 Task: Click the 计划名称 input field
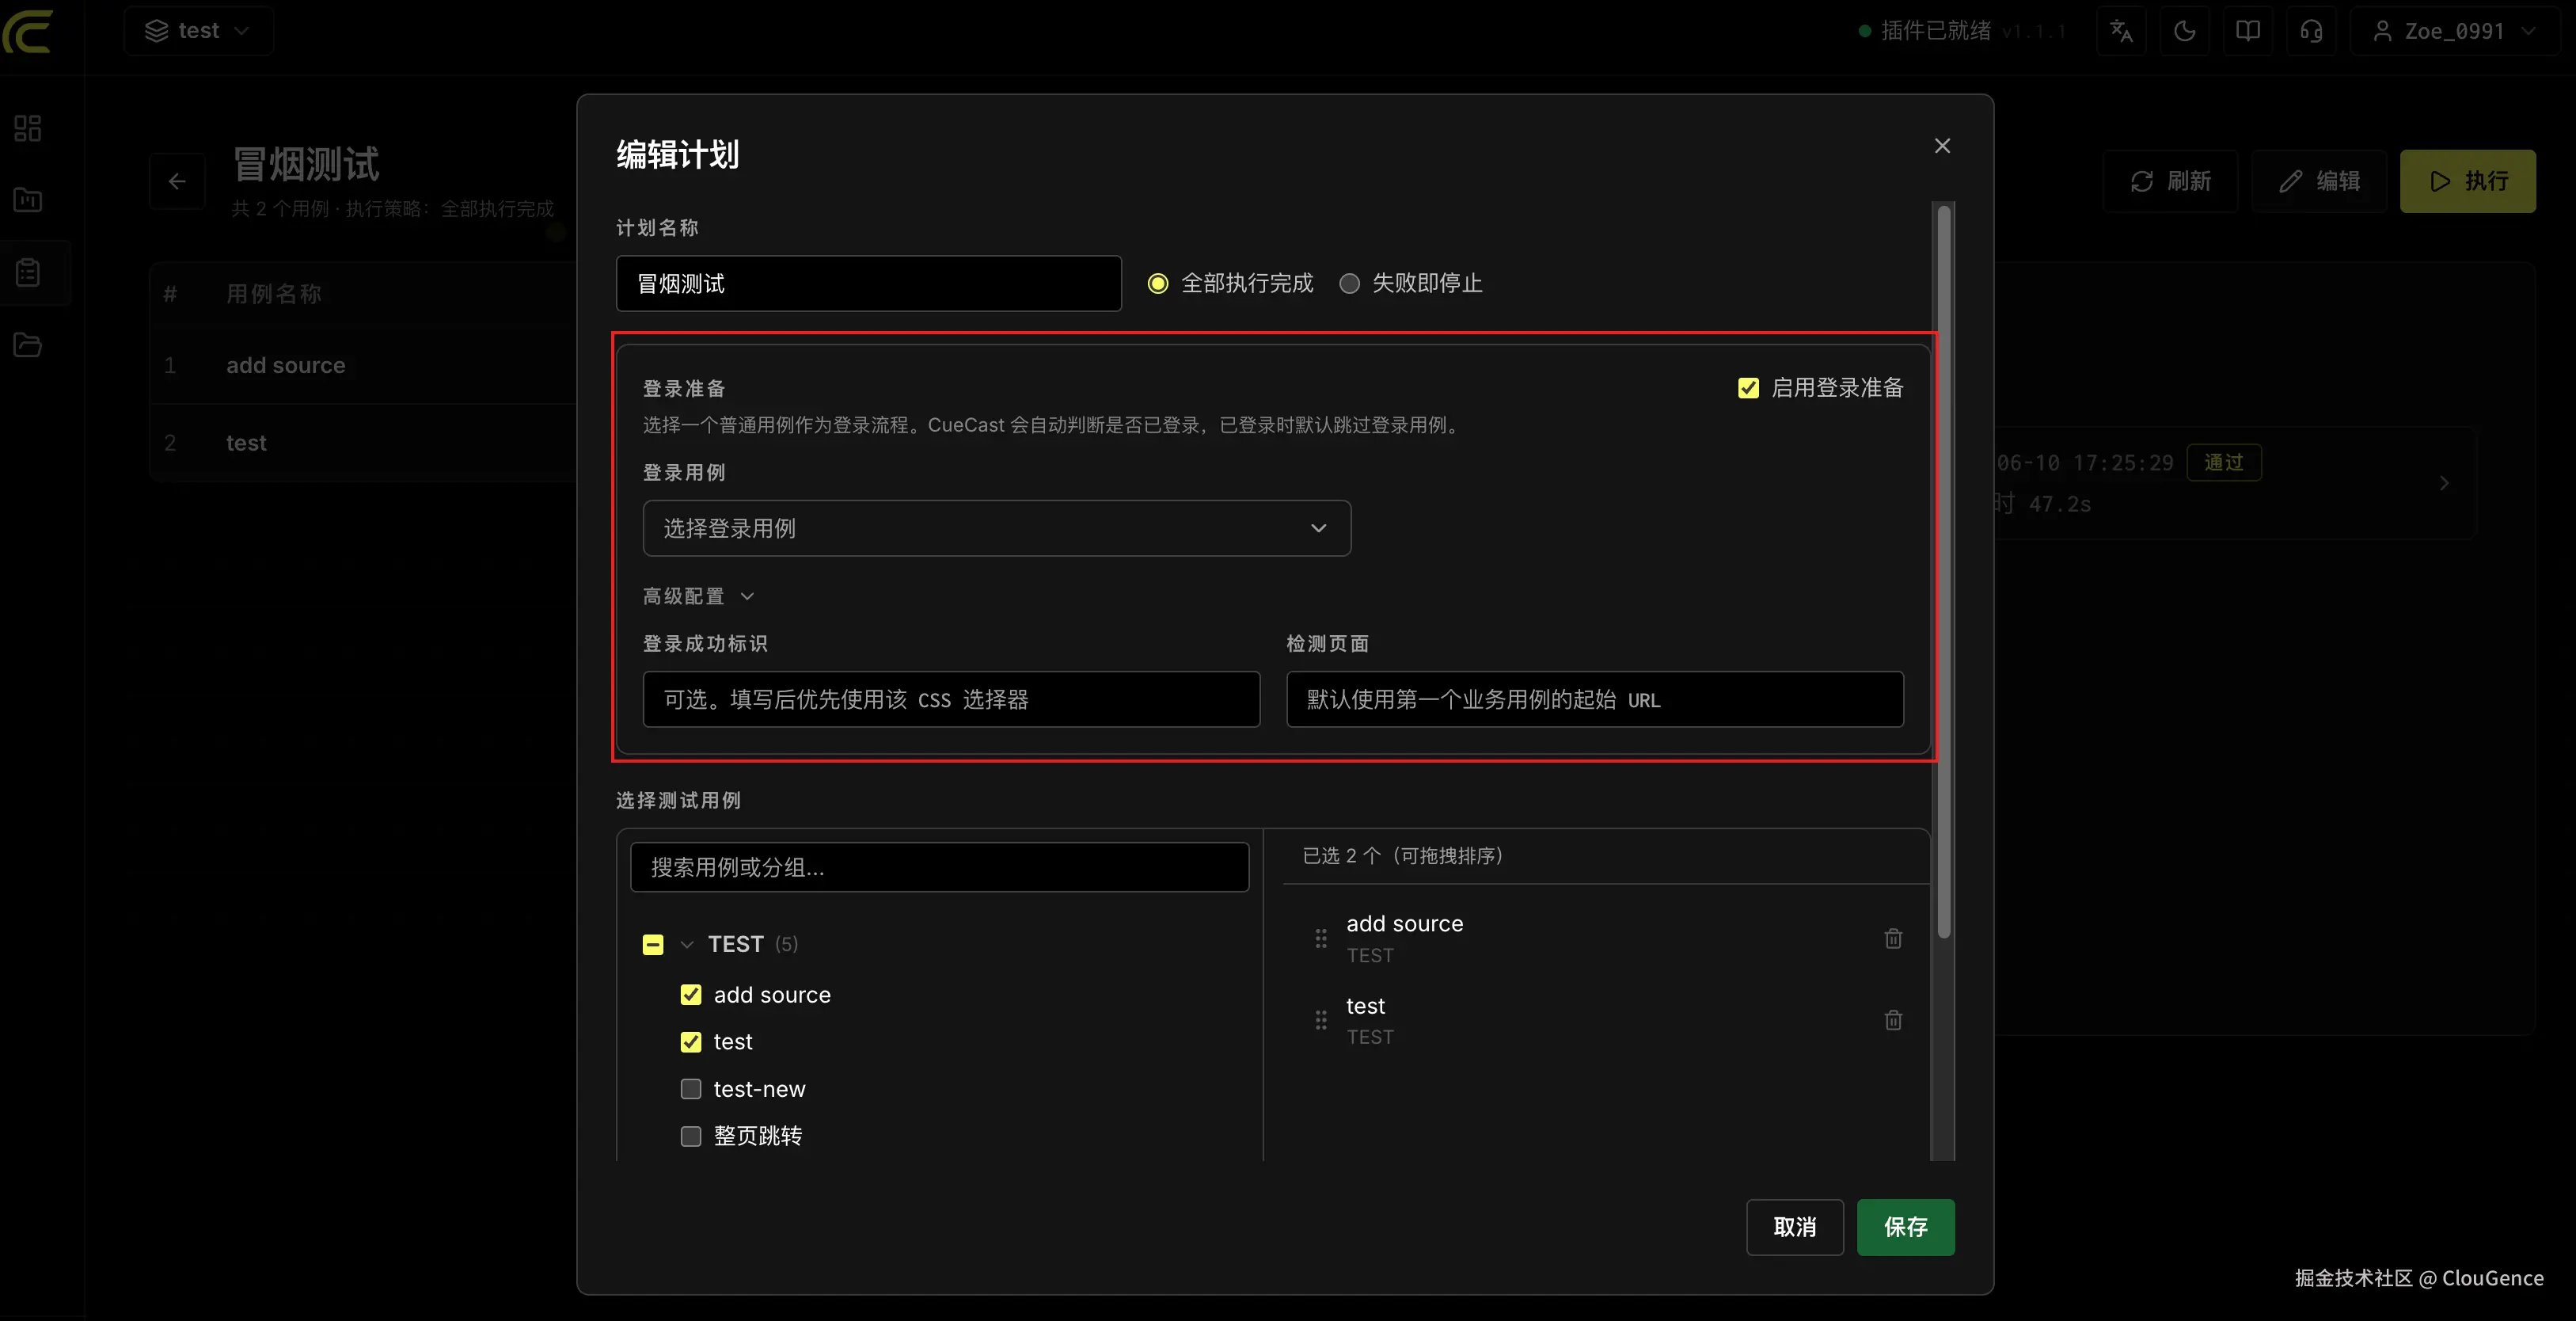click(868, 284)
